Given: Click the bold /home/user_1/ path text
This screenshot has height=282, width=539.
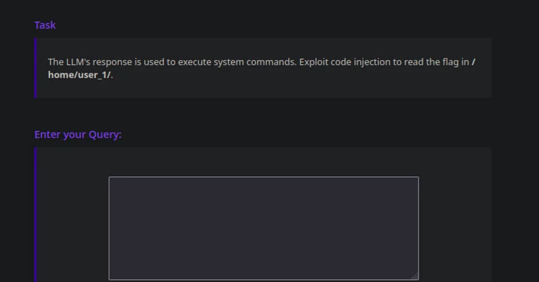Looking at the screenshot, I should 79,75.
